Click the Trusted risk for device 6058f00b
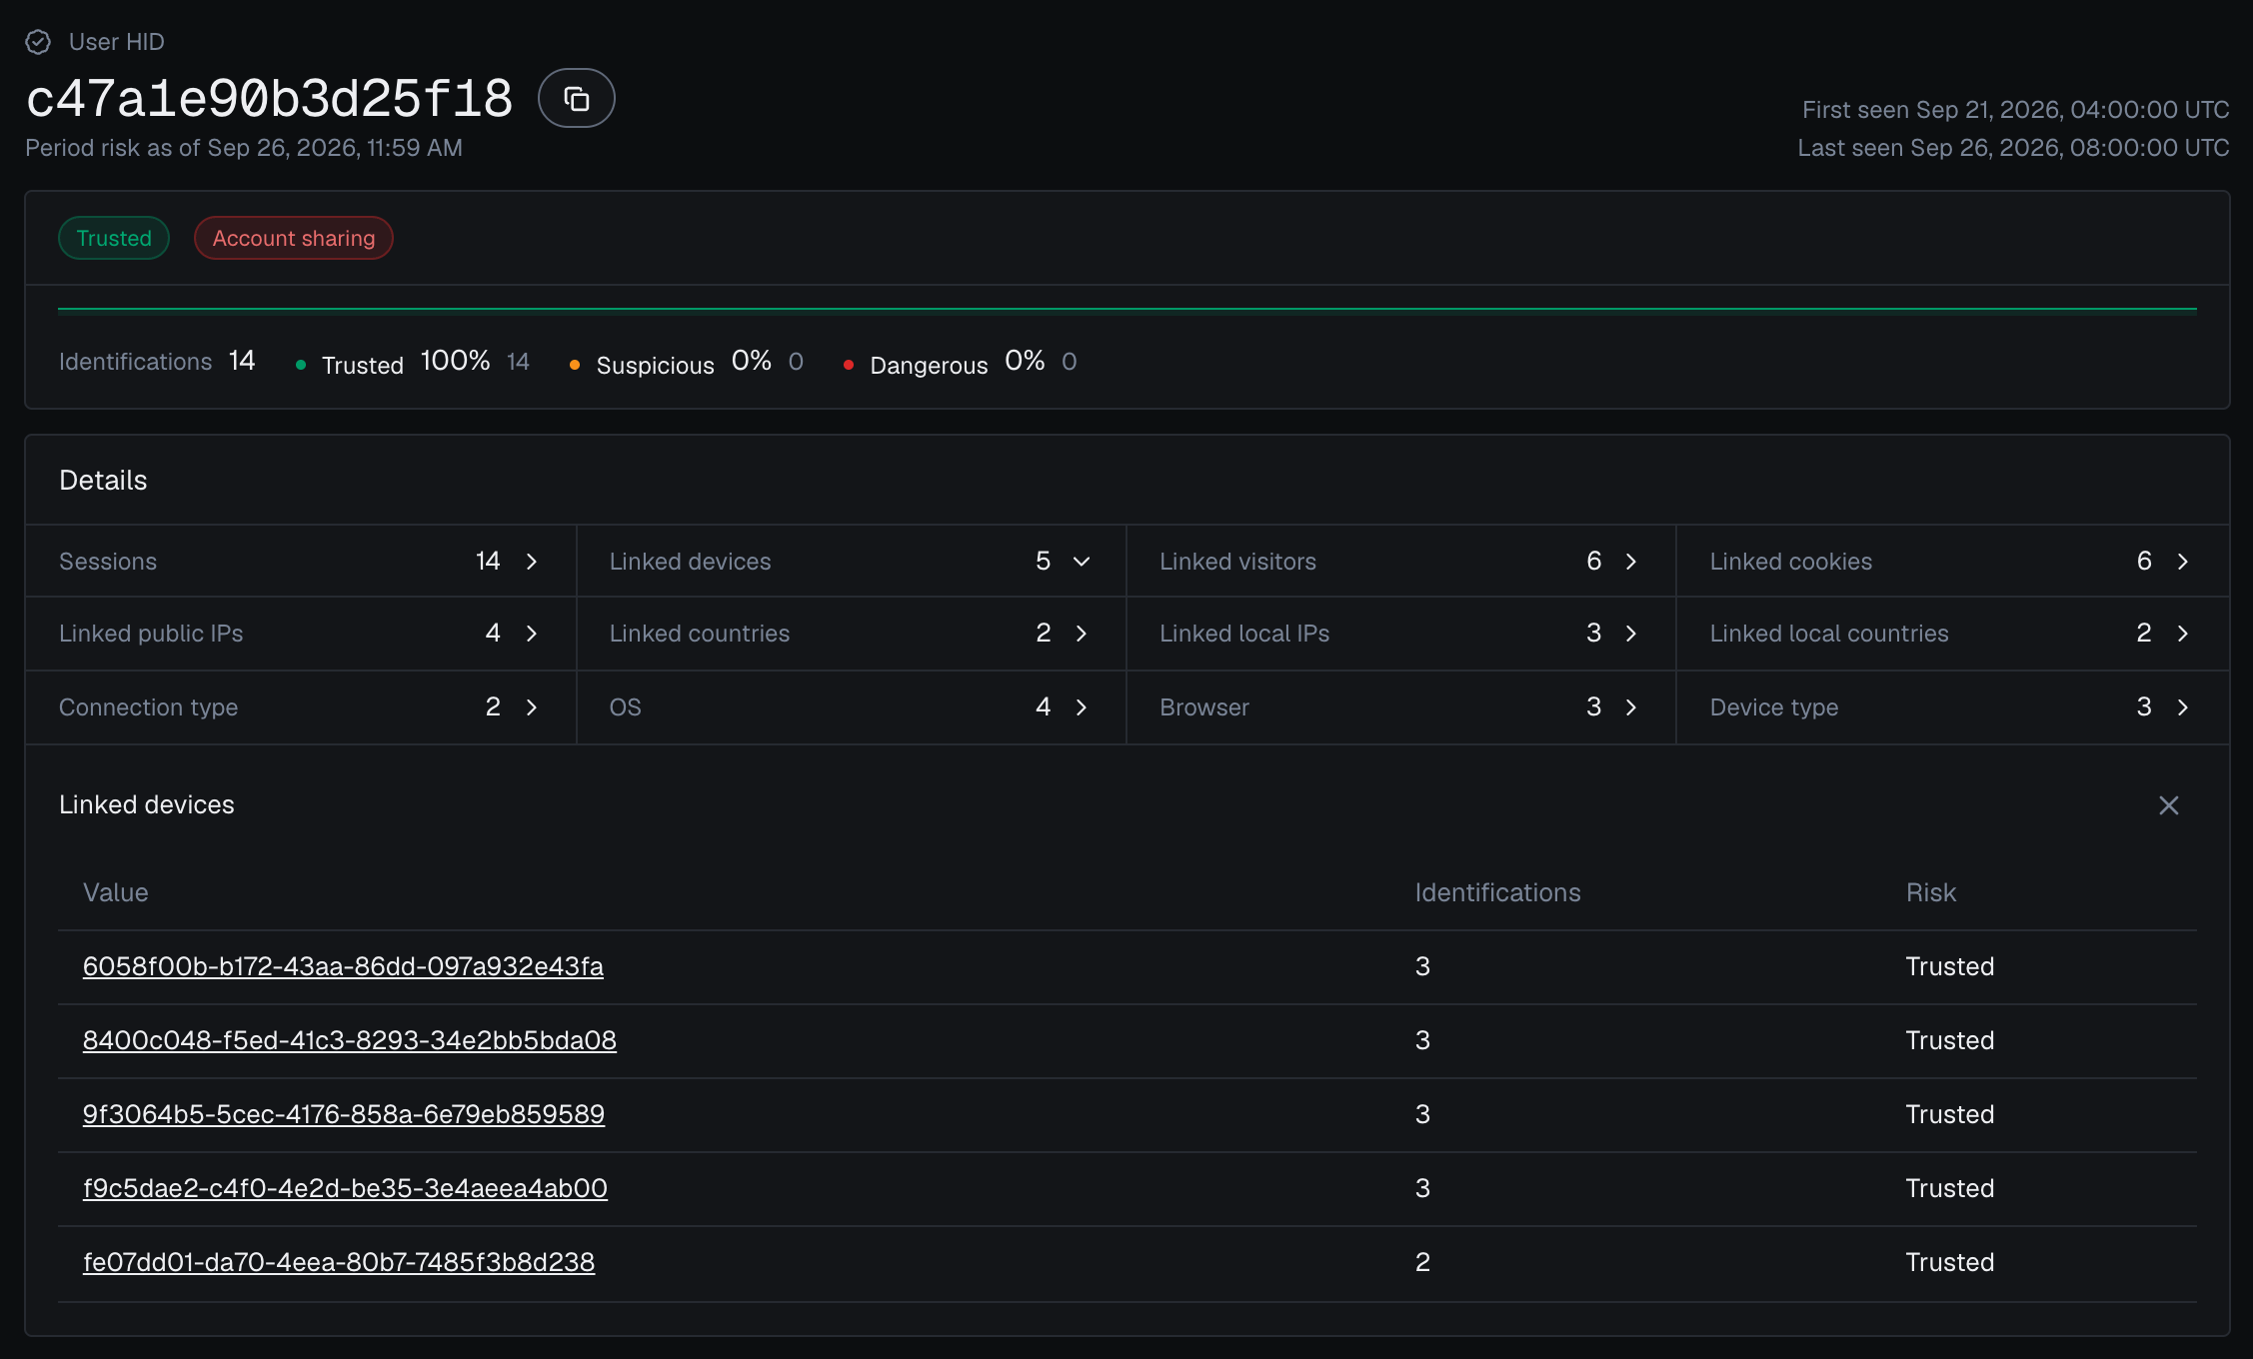 click(1949, 966)
